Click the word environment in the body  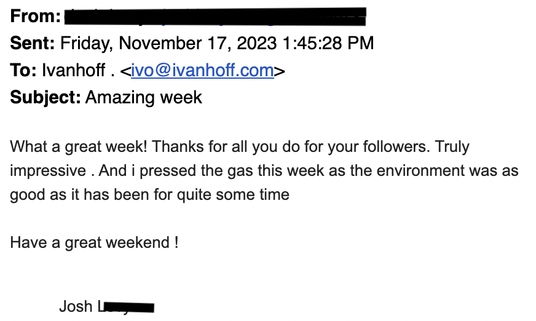pyautogui.click(x=420, y=170)
